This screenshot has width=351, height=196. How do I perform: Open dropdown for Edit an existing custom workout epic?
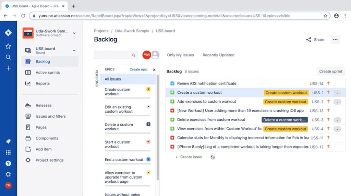tap(148, 107)
